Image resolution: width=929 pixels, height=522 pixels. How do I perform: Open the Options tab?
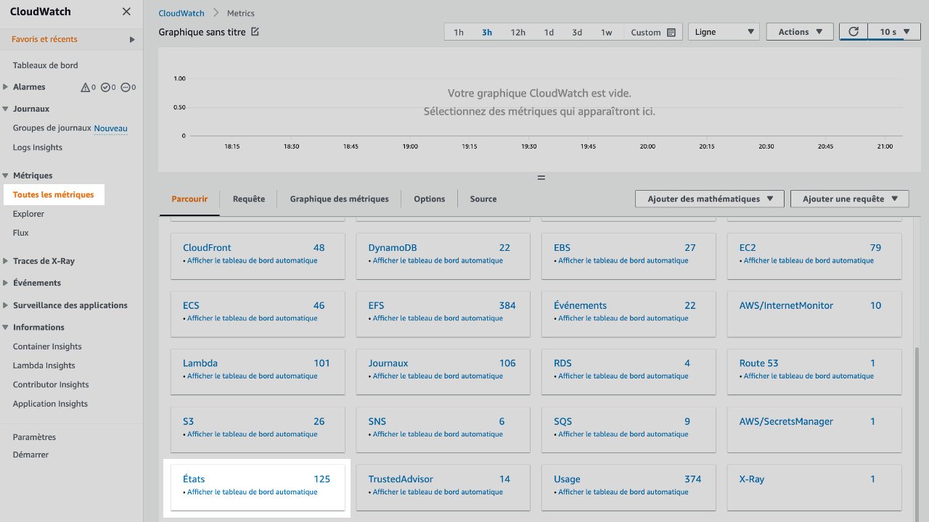(430, 199)
